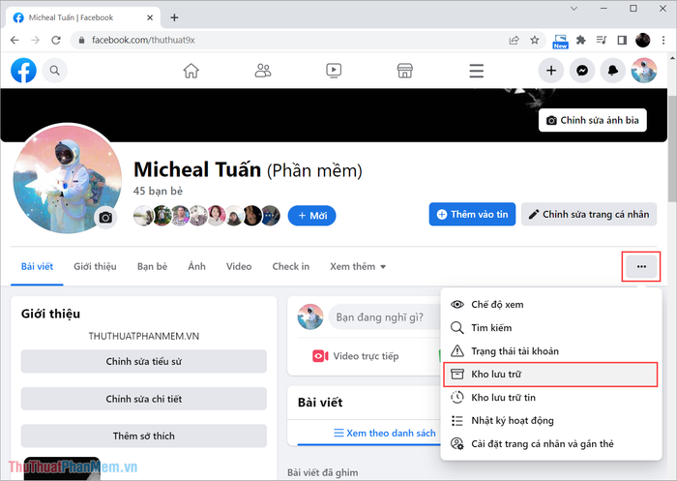Choose Tìm kiếm from profile menu
Image resolution: width=677 pixels, height=481 pixels.
coord(551,327)
